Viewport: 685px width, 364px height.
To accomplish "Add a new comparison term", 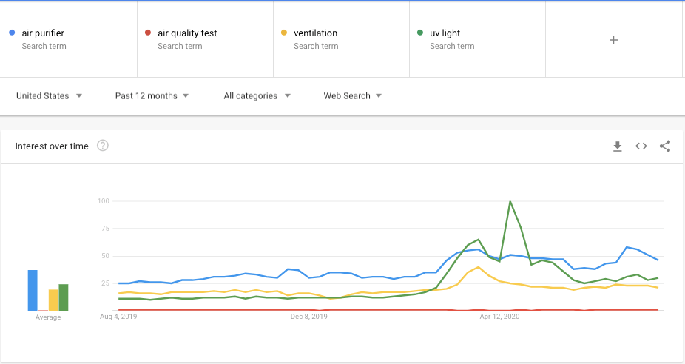I will (x=613, y=40).
